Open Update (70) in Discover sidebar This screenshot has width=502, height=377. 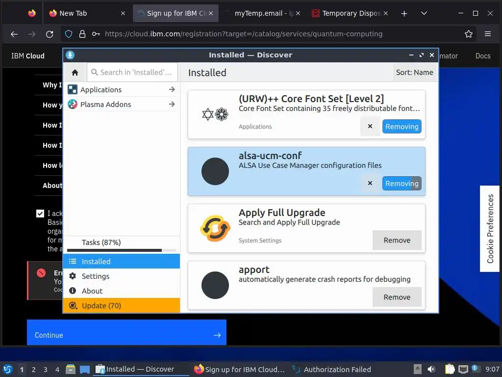coord(122,305)
